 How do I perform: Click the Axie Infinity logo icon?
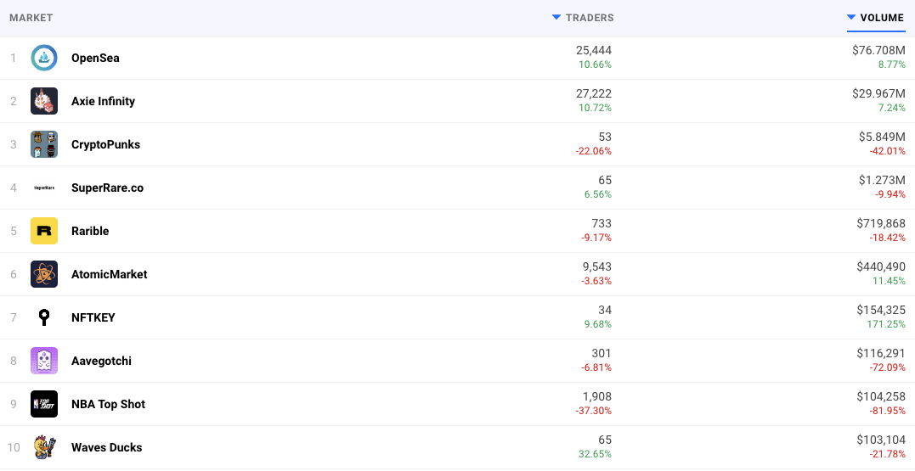coord(44,101)
